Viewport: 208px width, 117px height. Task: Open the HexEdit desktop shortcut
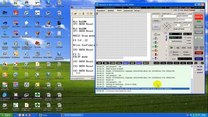[x=5, y=106]
